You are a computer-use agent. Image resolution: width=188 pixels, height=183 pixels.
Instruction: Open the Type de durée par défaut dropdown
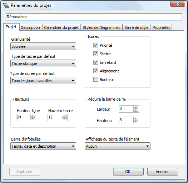point(43,81)
